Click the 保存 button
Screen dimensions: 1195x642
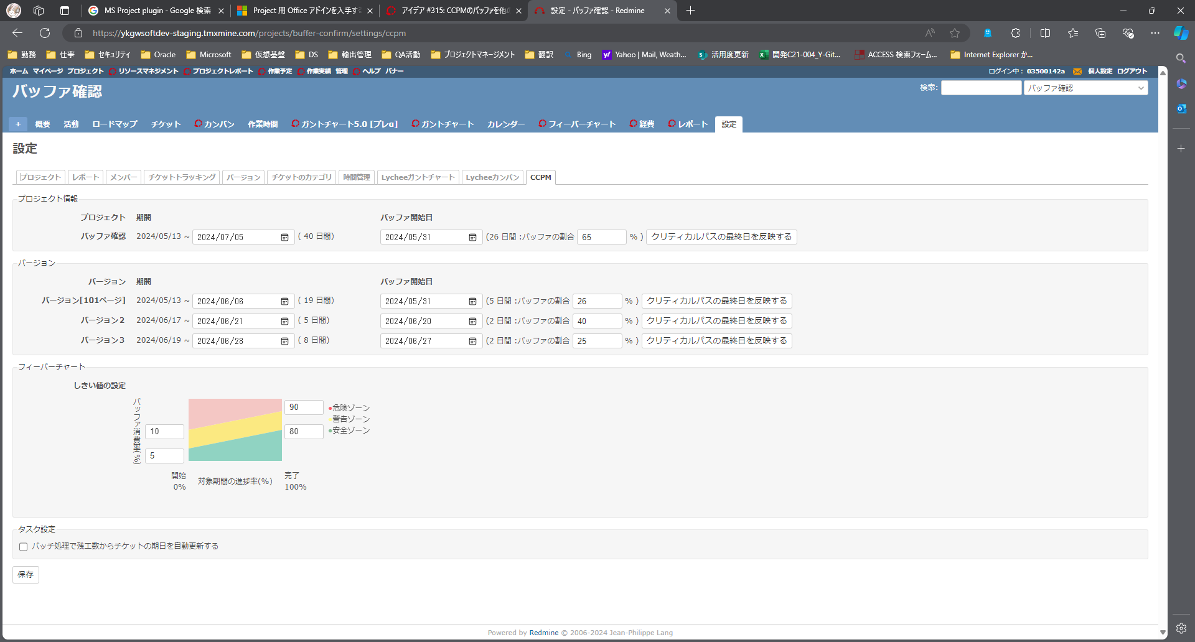click(x=26, y=575)
